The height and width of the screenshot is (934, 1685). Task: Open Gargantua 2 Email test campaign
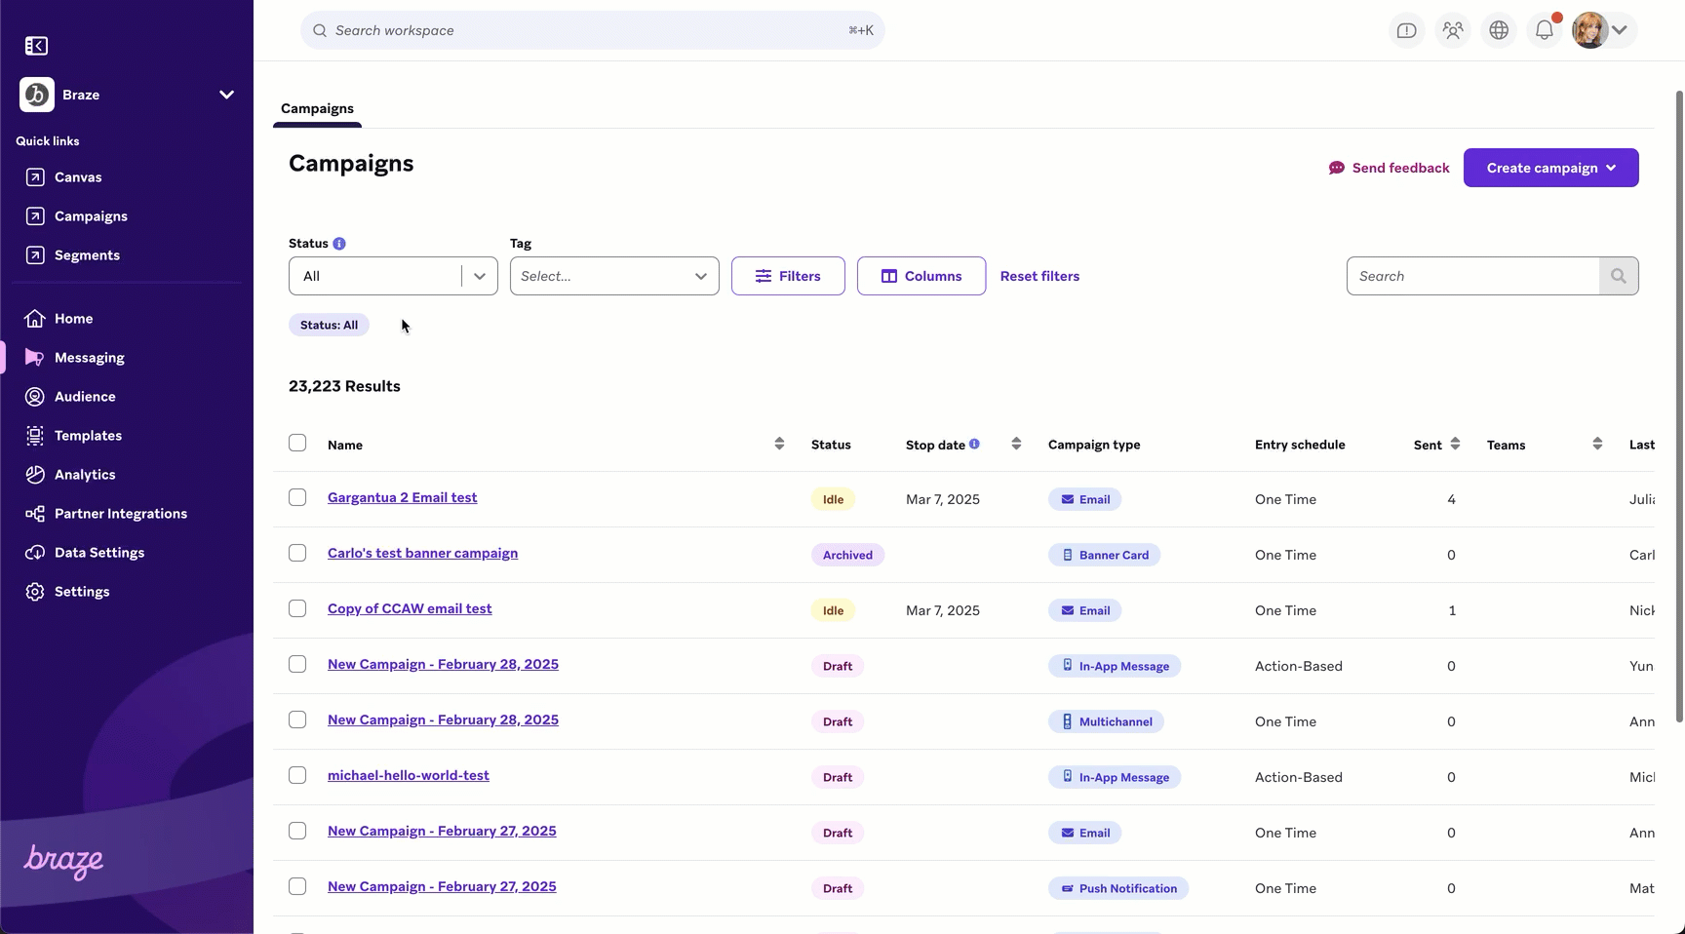[x=402, y=497]
